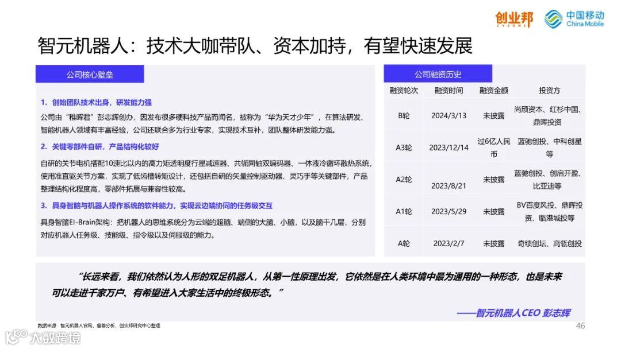Click amount 过6亿人民币

(x=493, y=148)
